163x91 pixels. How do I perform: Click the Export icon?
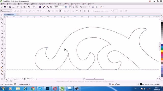48,7
